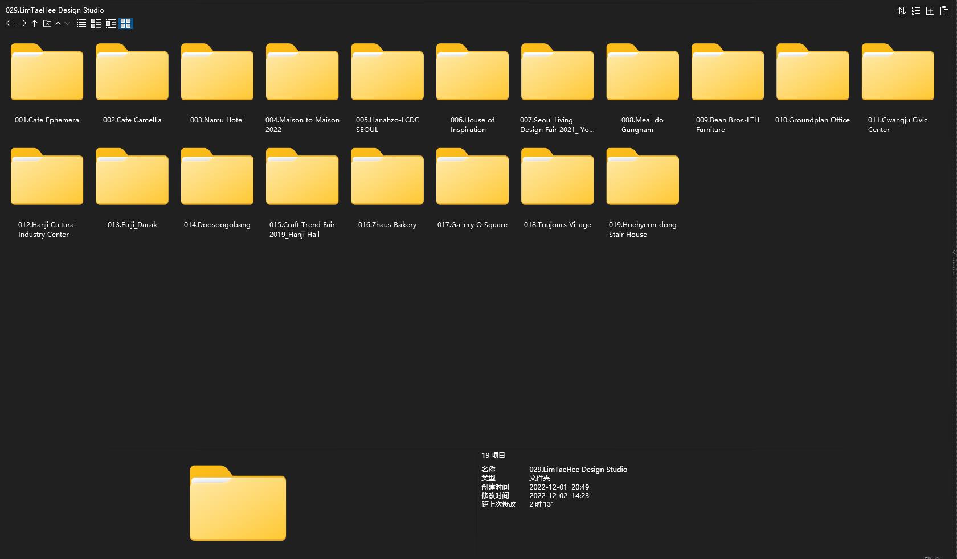Expand the collapsed right side panel arrow

954,252
